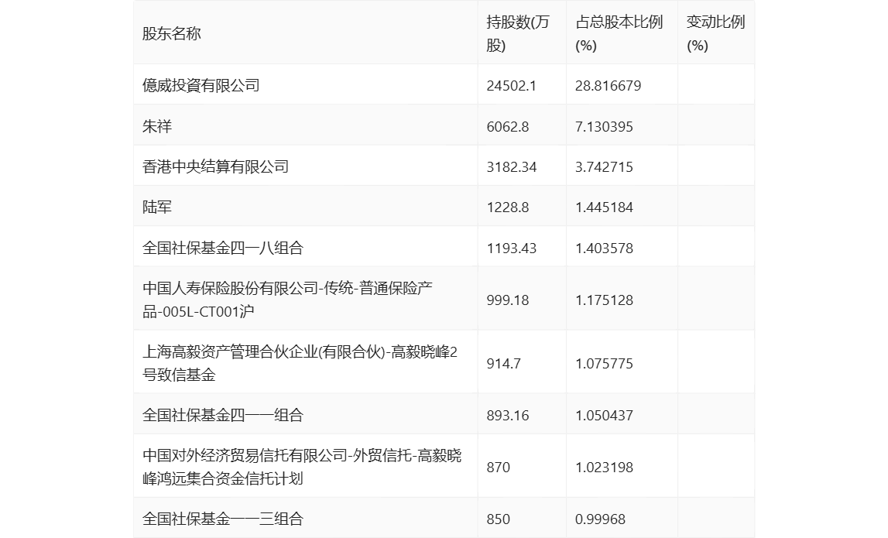
Task: Click the 变动比例(%) column header
Action: 715,33
